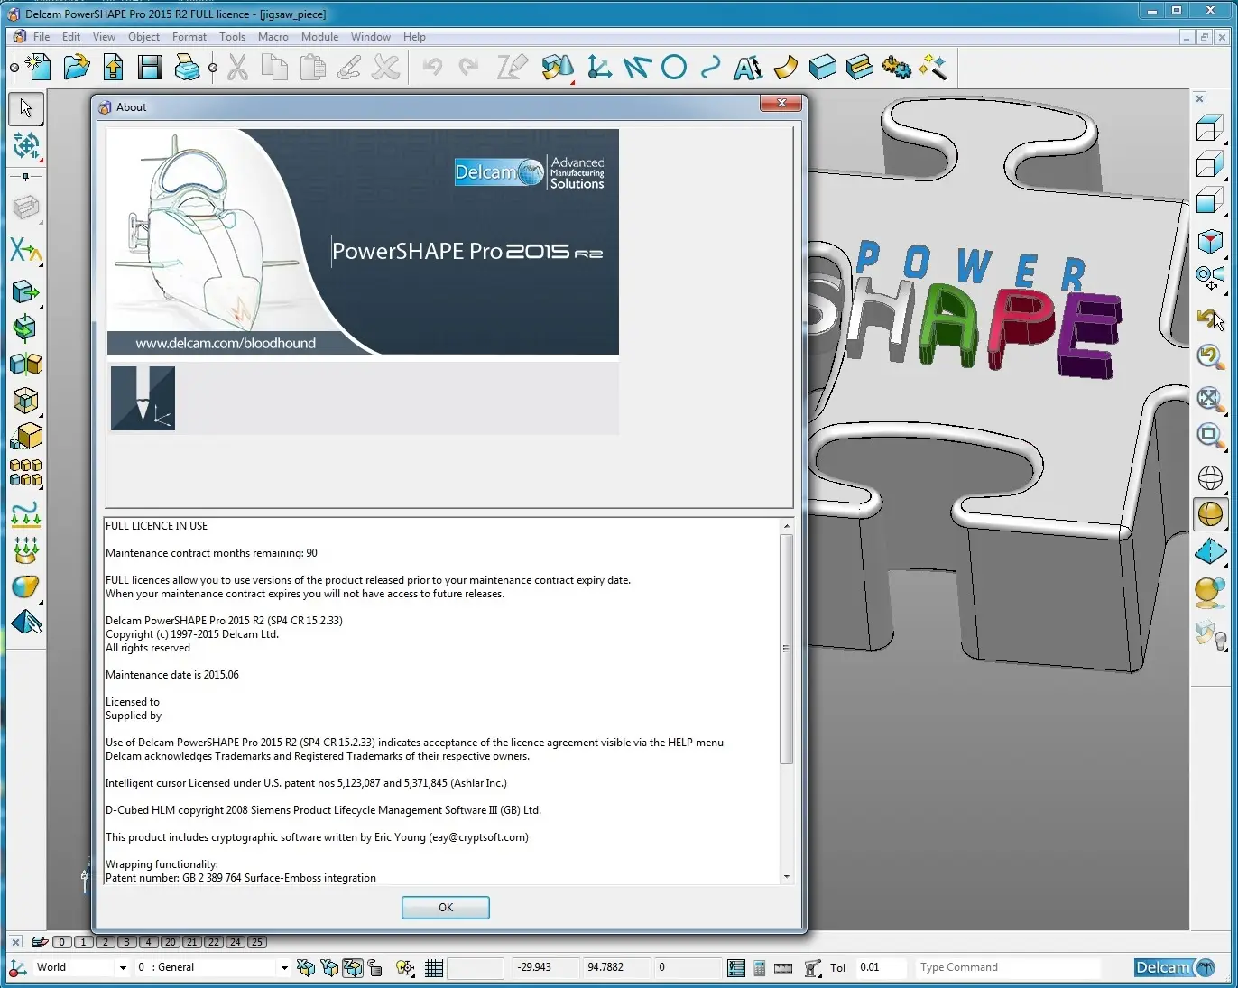Image resolution: width=1238 pixels, height=988 pixels.
Task: Open the Tools menu
Action: click(x=232, y=37)
